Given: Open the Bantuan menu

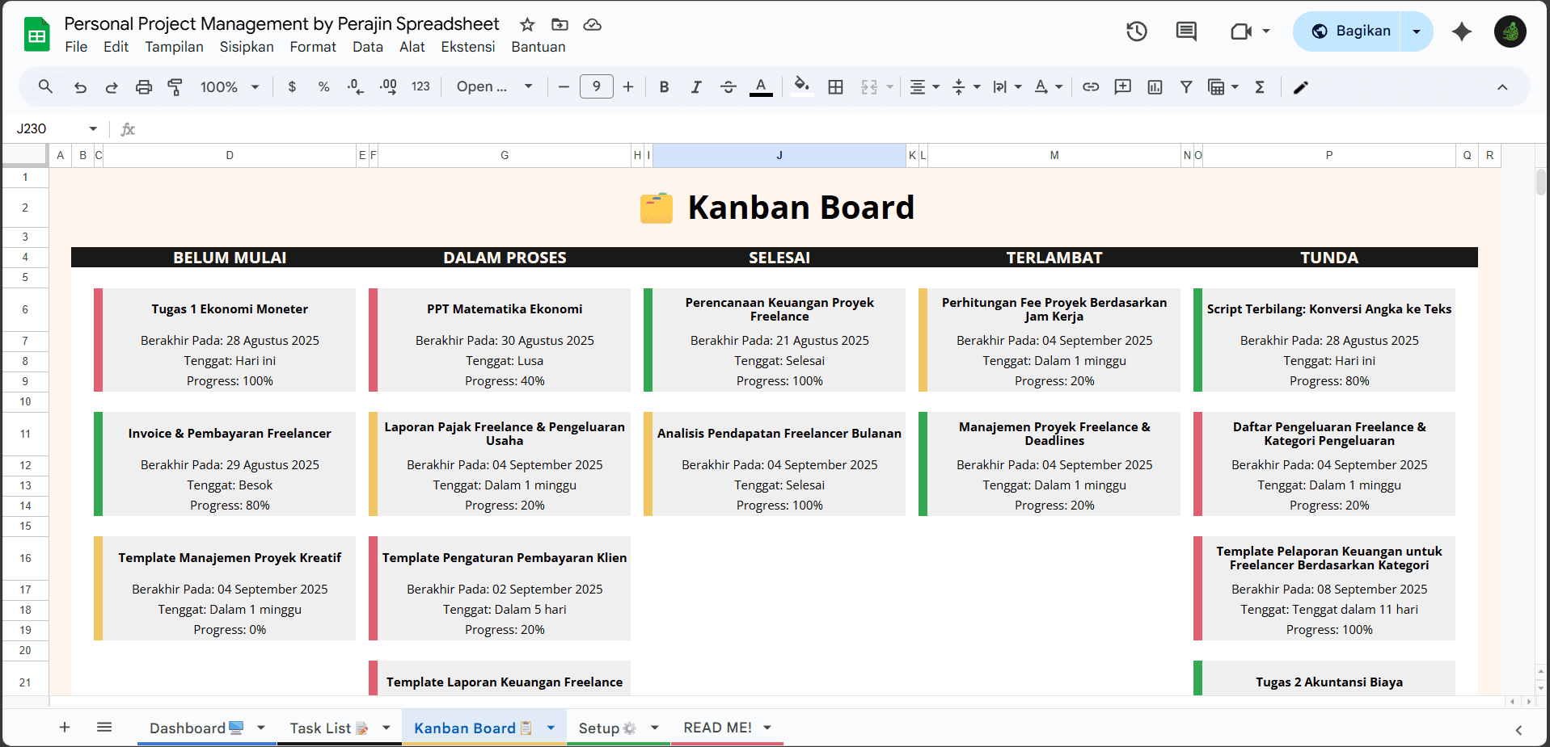Looking at the screenshot, I should [x=538, y=47].
